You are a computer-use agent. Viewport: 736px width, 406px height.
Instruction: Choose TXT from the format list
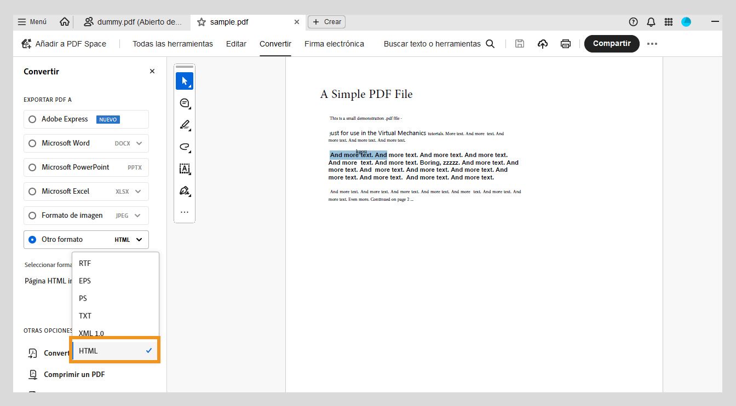(x=116, y=316)
